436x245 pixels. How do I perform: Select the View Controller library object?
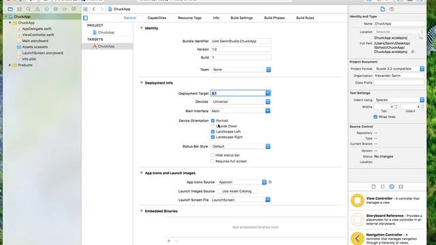388,200
